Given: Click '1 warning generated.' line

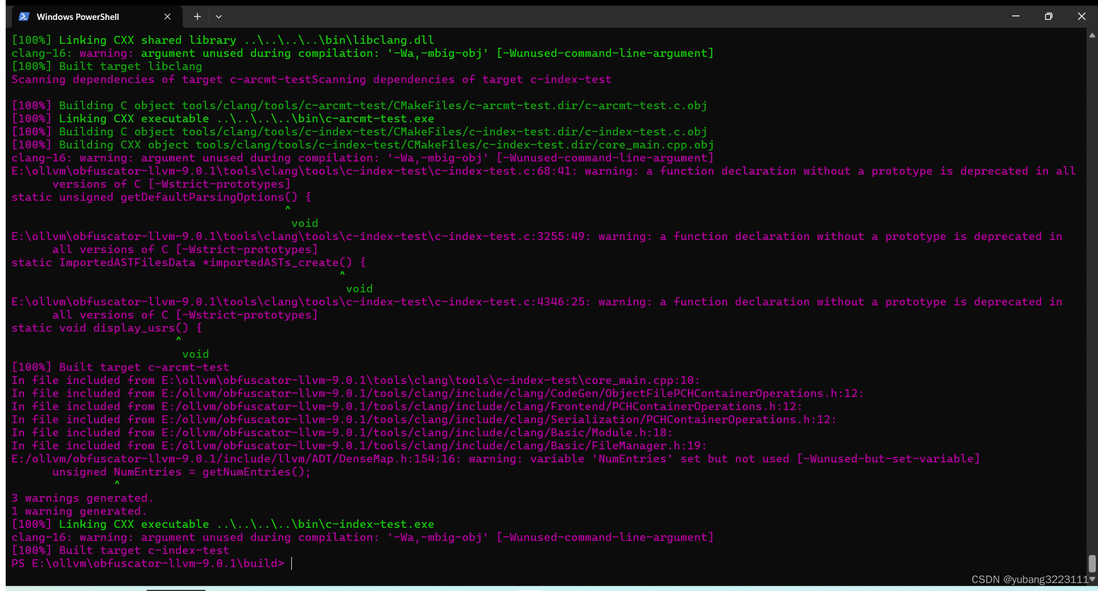Looking at the screenshot, I should 80,511.
